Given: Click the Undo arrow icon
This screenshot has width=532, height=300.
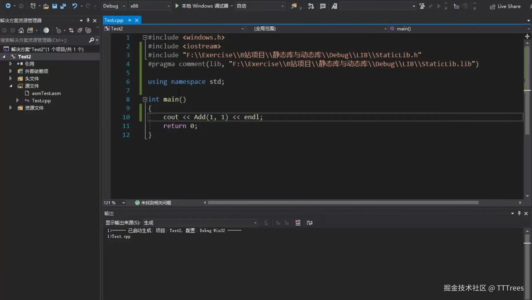Looking at the screenshot, I should click(75, 6).
